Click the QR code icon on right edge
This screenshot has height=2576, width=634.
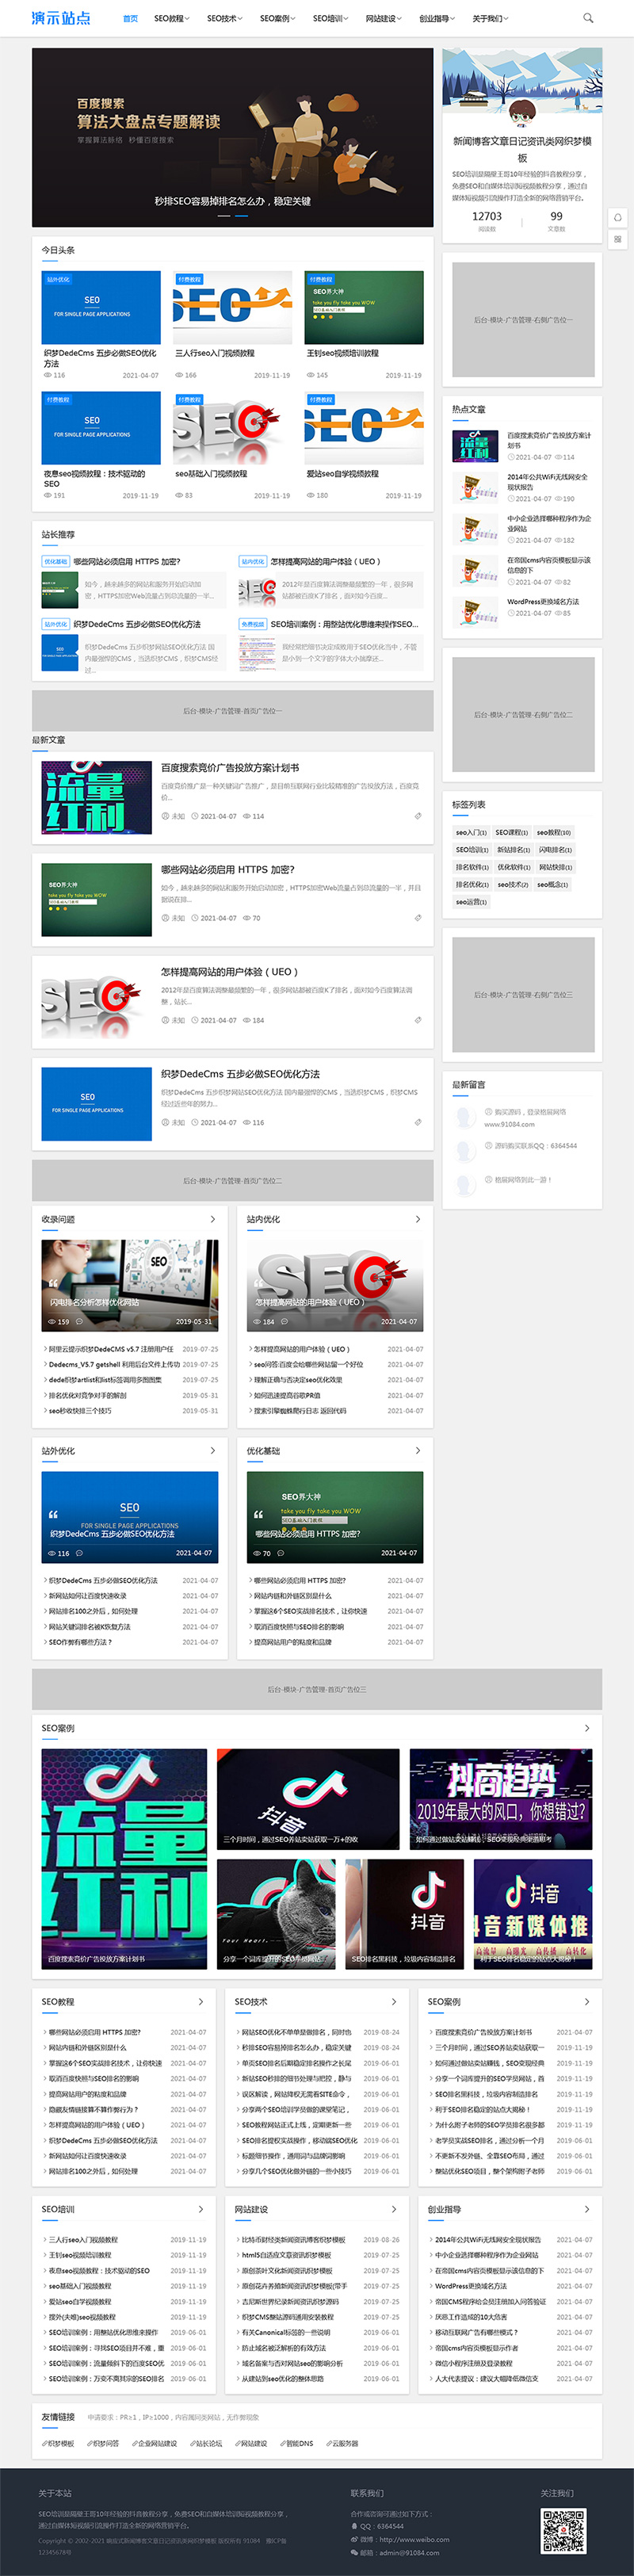click(x=617, y=239)
